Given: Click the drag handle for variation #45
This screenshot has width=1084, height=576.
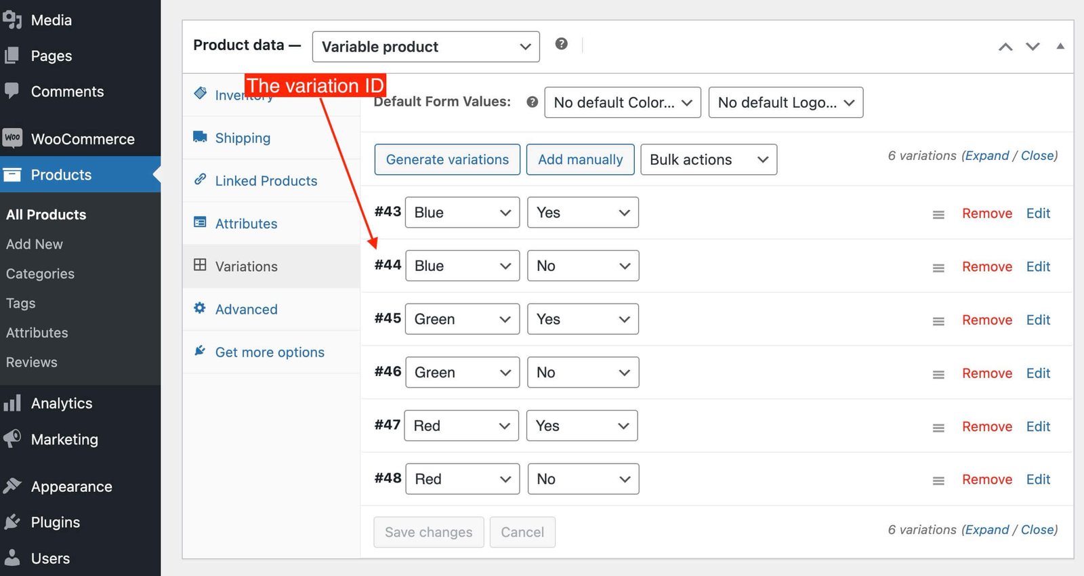Looking at the screenshot, I should (x=938, y=321).
